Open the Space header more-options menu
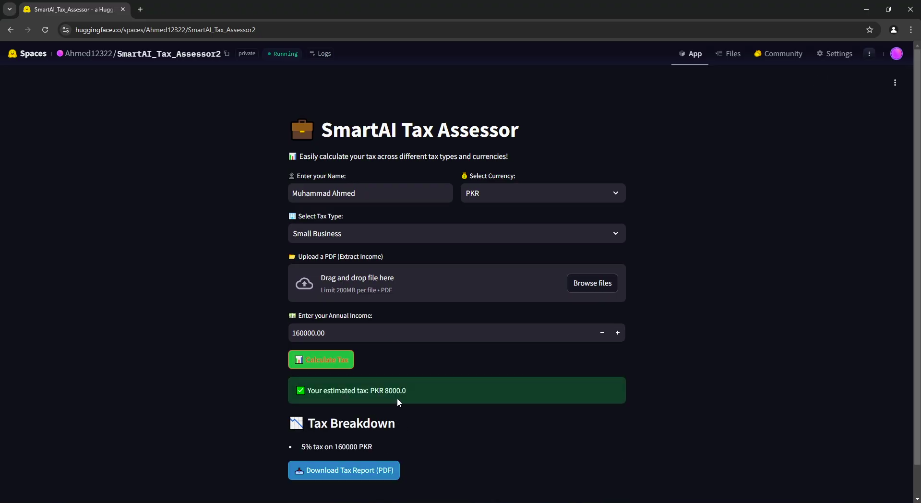Screen dimensions: 921x503 (x=869, y=53)
